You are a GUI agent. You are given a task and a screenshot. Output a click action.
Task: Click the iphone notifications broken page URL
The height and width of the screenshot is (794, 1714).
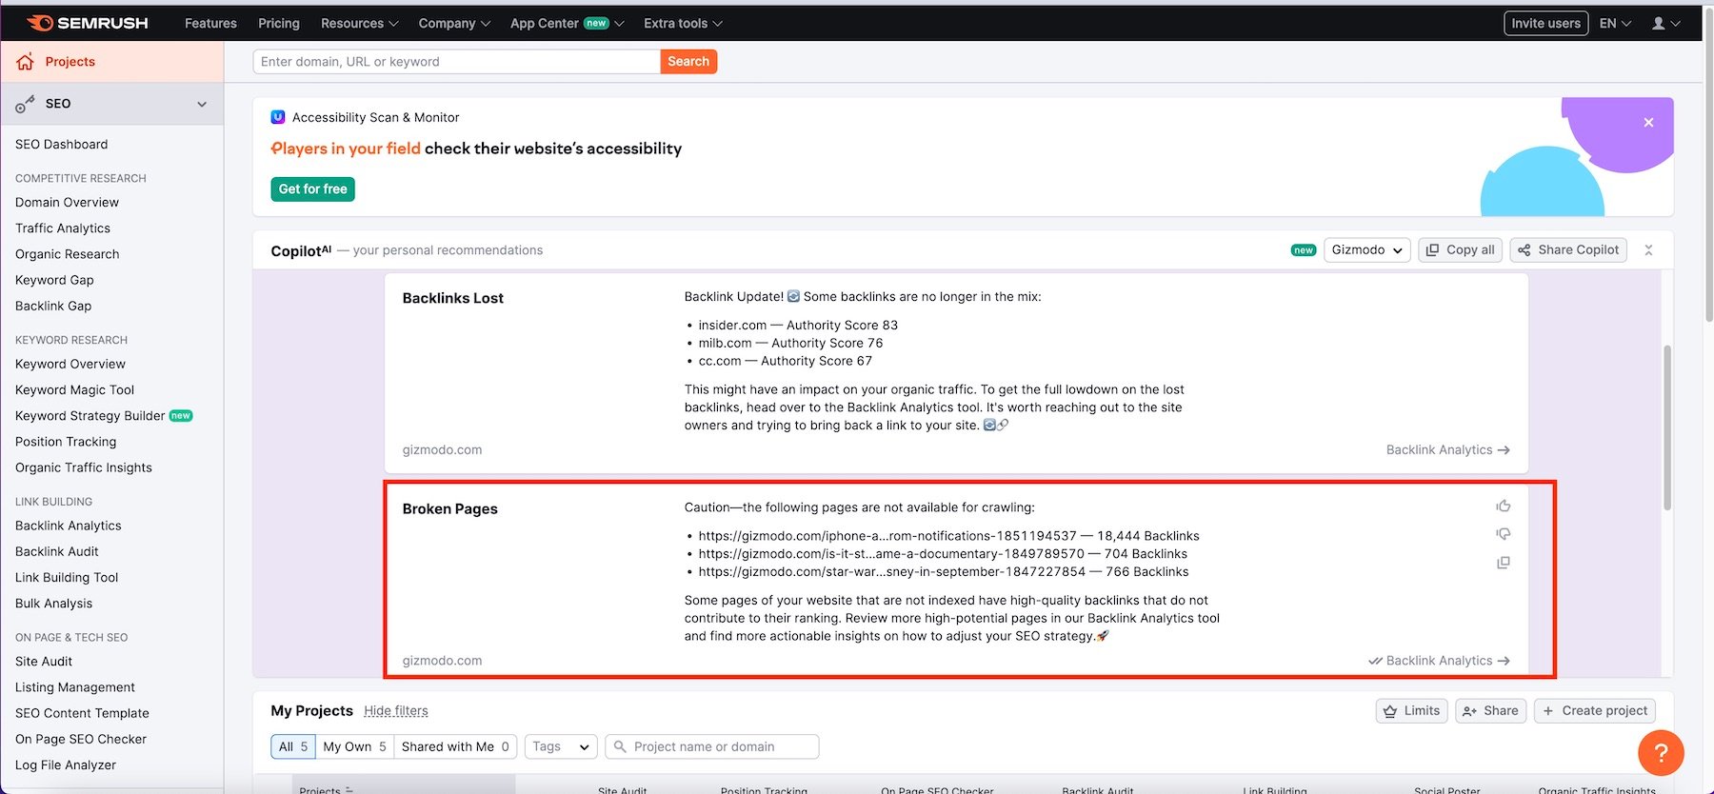[887, 536]
